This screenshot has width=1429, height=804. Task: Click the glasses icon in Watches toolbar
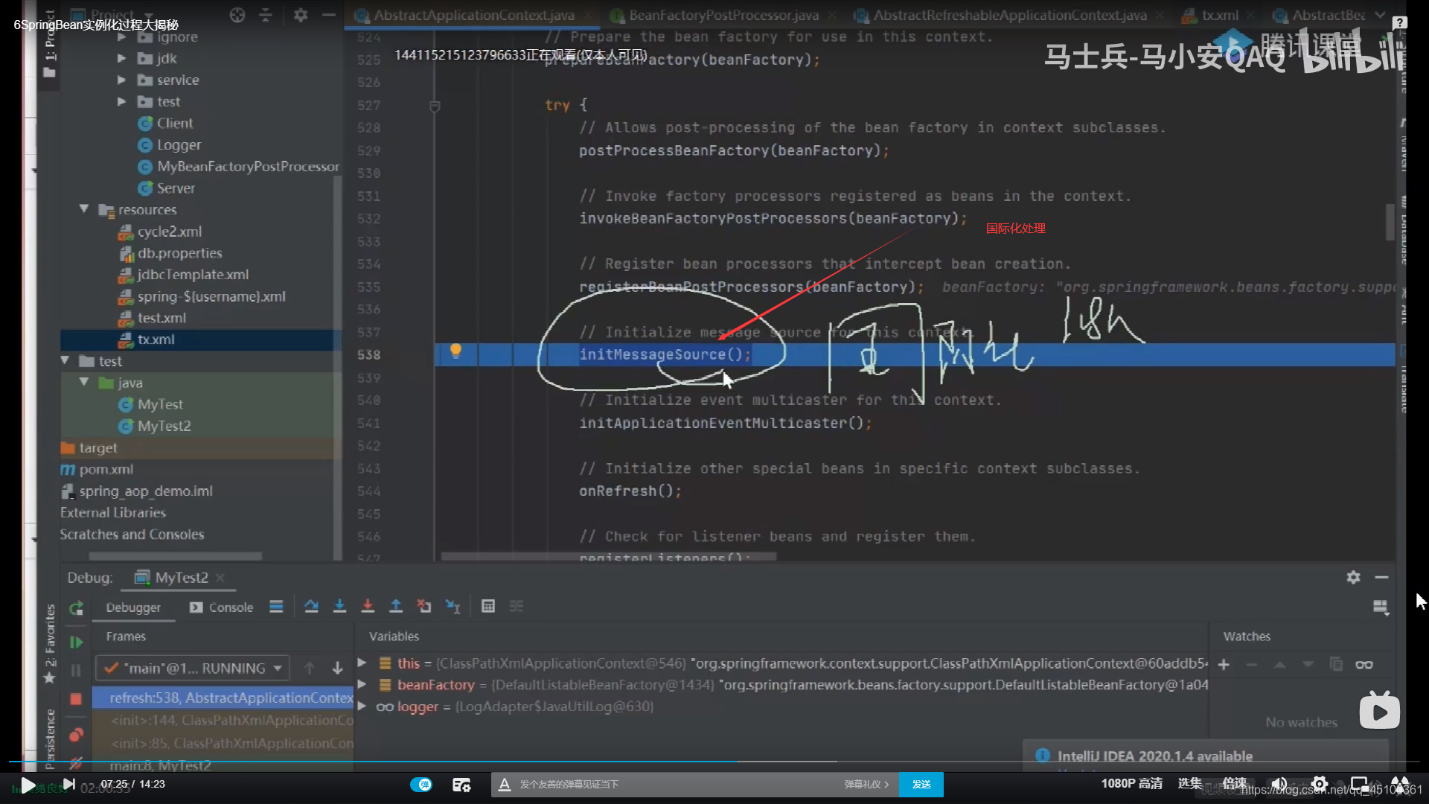click(1364, 664)
